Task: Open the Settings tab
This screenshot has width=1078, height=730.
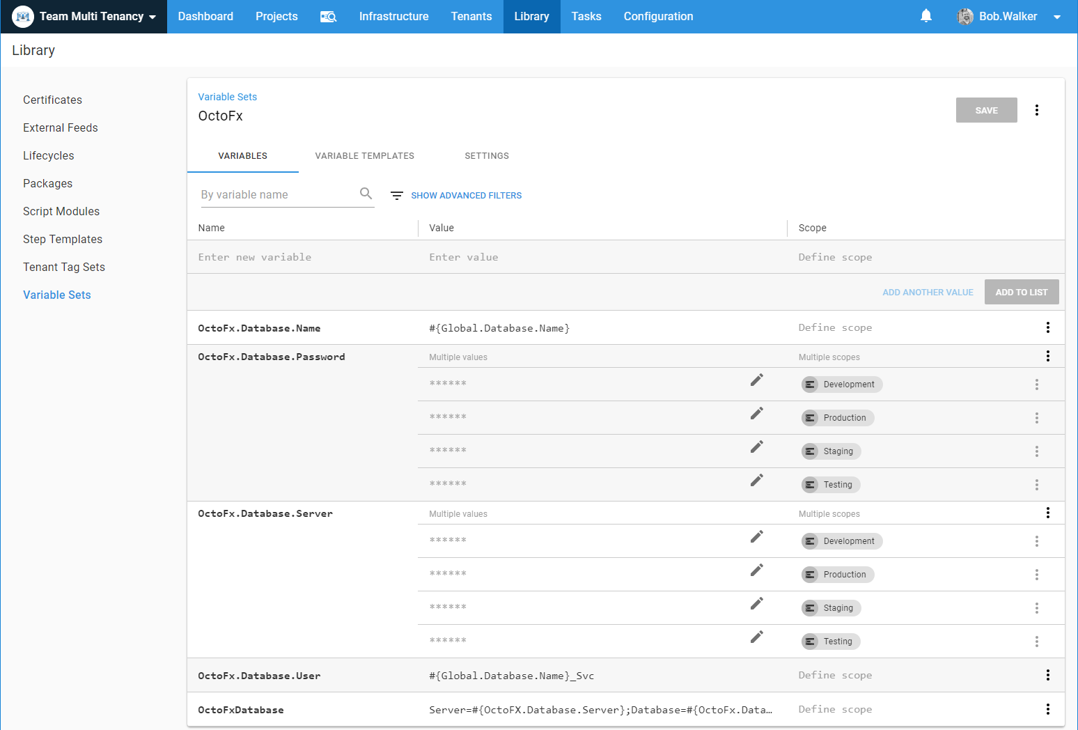Action: point(486,156)
